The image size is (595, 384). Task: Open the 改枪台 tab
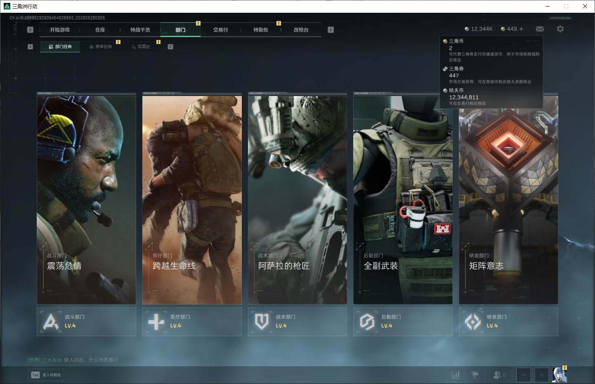coord(301,30)
